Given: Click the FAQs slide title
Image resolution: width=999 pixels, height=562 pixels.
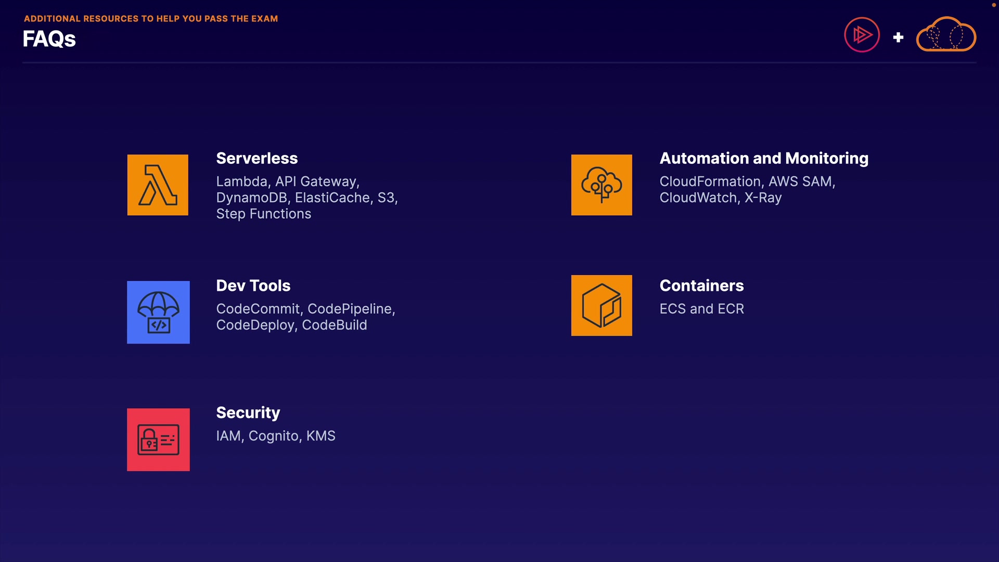Looking at the screenshot, I should point(49,39).
